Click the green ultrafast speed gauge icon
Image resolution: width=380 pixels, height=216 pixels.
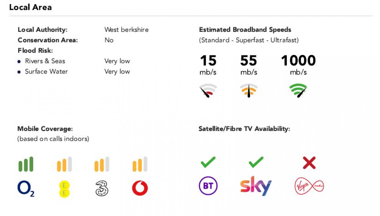pyautogui.click(x=298, y=90)
